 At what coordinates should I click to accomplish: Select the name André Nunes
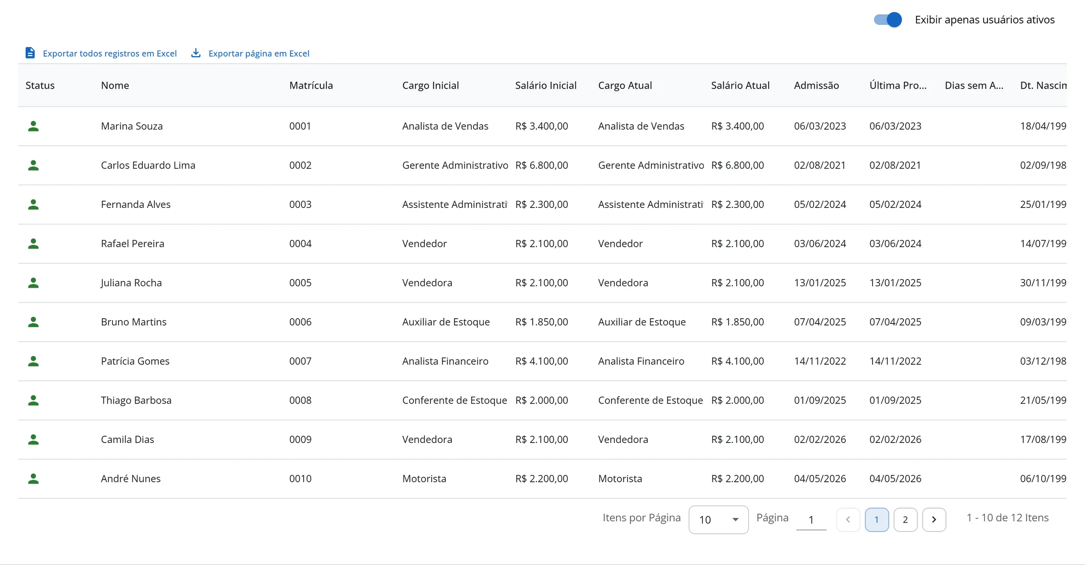point(131,479)
